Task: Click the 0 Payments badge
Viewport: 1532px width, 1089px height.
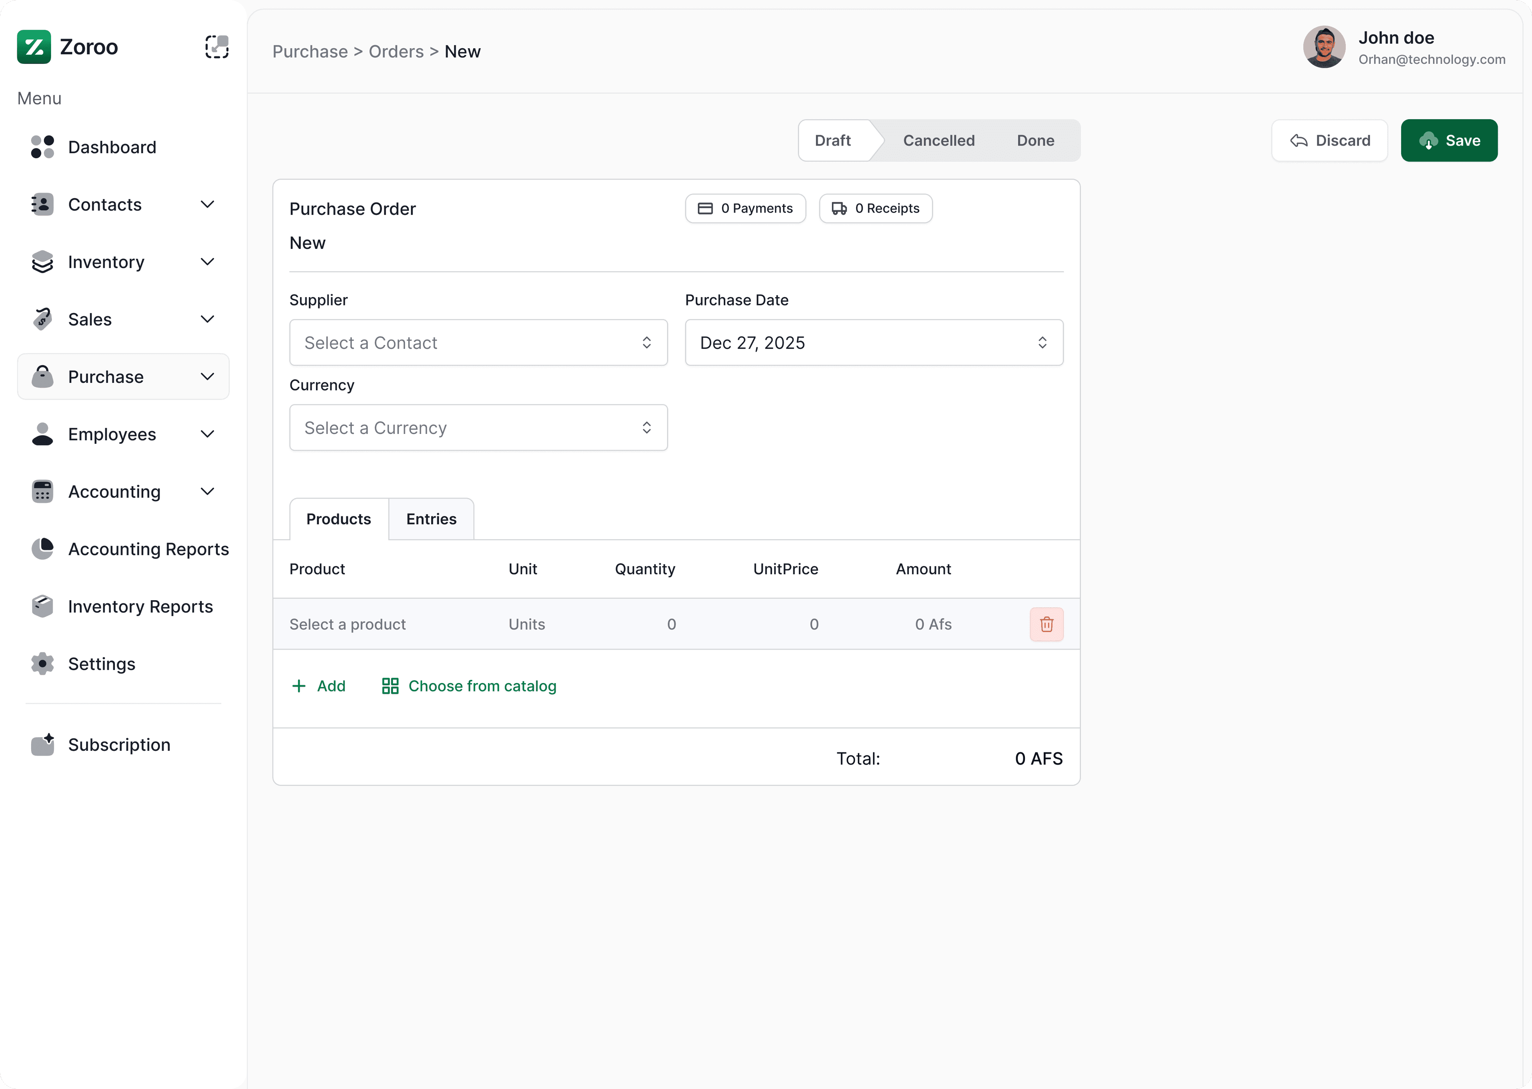Action: point(745,209)
